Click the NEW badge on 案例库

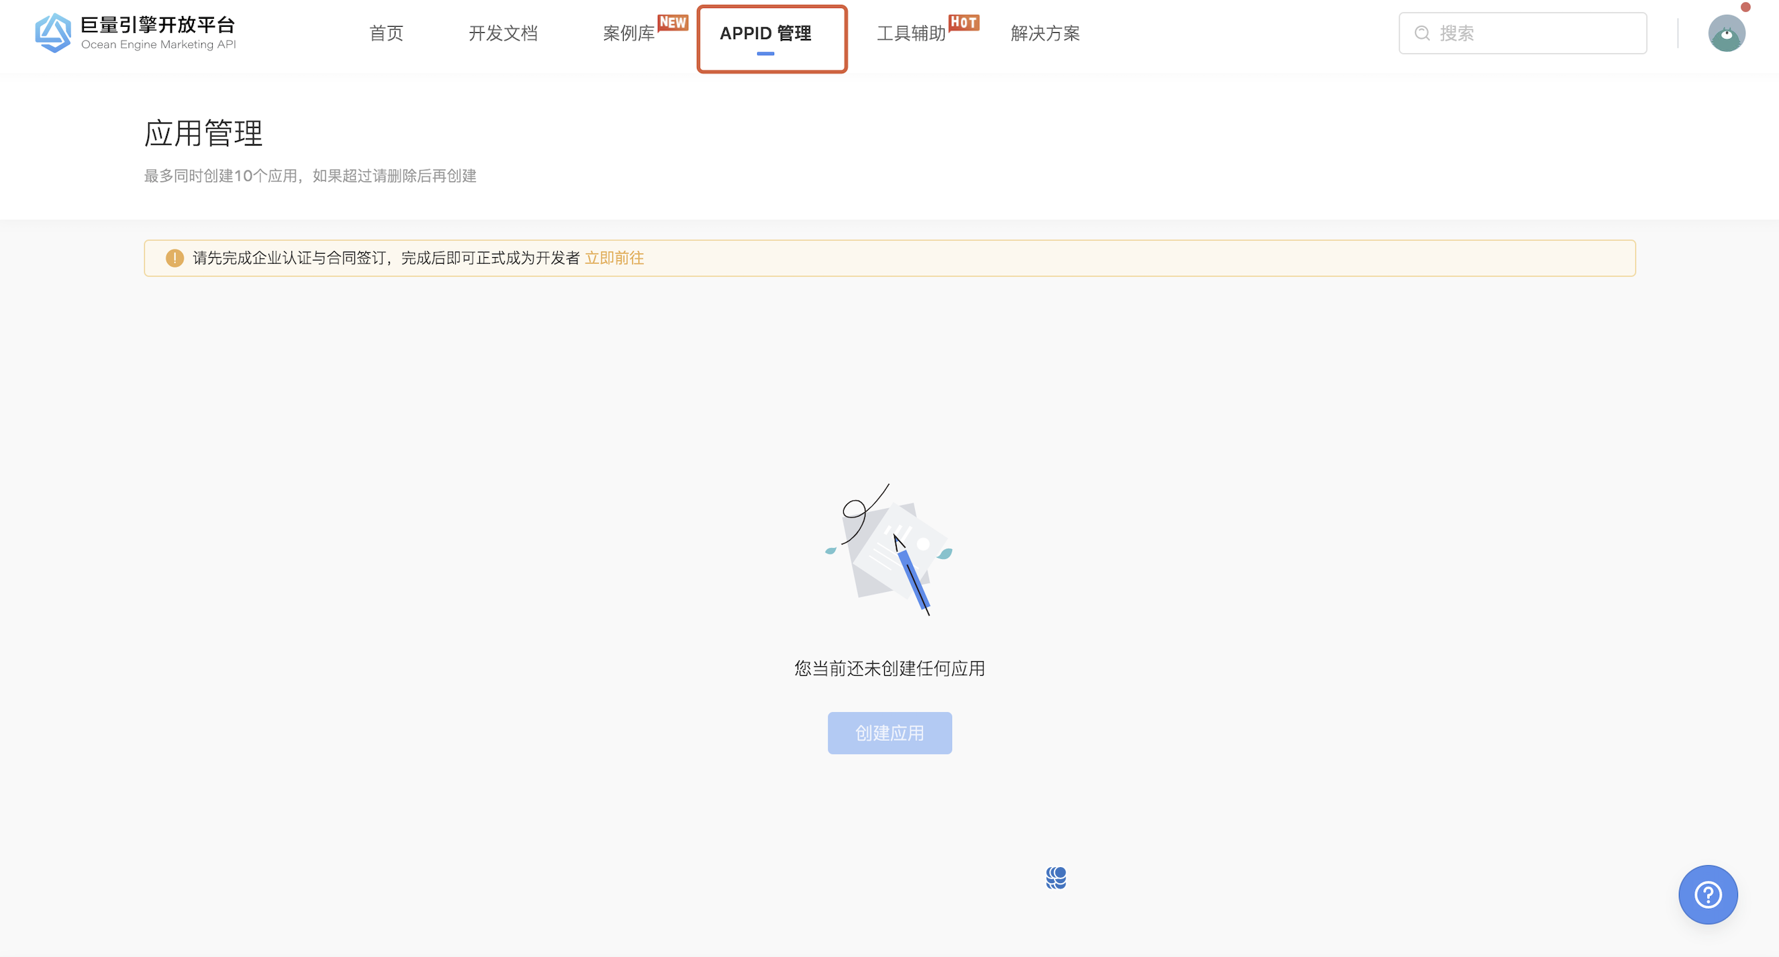[673, 23]
